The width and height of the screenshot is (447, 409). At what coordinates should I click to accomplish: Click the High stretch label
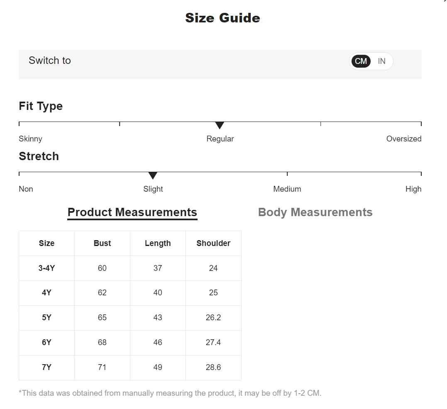(x=413, y=189)
